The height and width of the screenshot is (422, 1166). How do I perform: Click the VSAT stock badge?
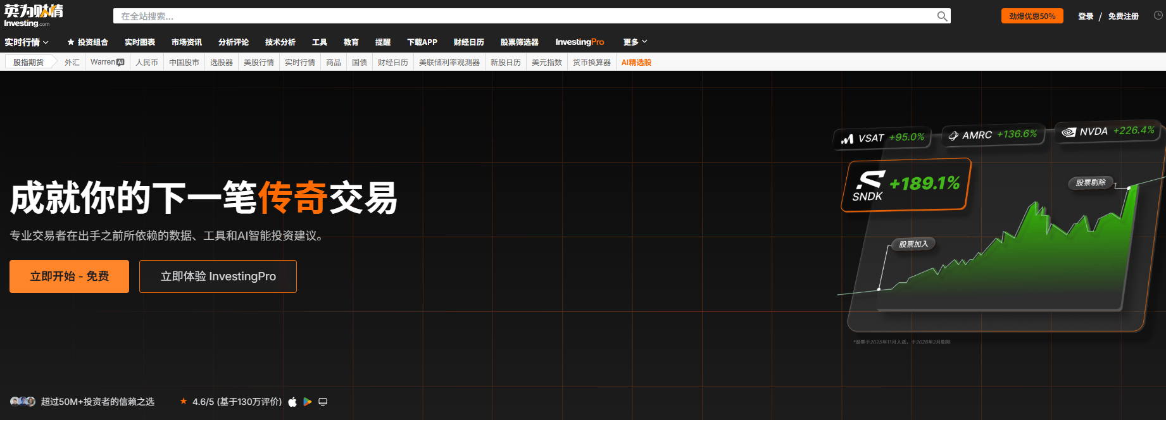click(x=882, y=138)
